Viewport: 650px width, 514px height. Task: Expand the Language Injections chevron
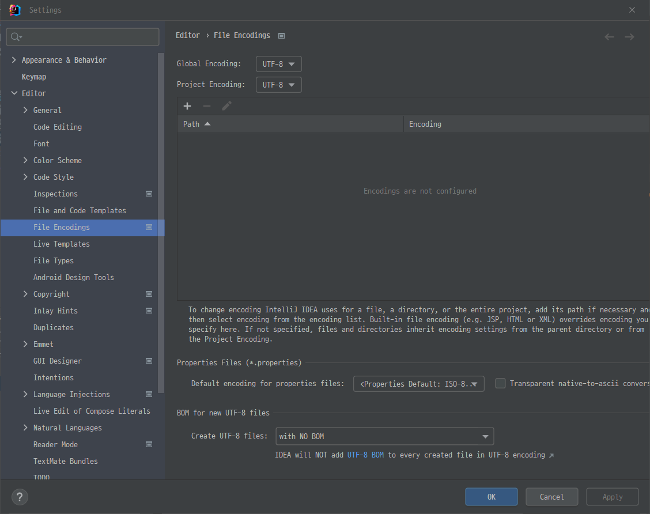[x=25, y=394]
